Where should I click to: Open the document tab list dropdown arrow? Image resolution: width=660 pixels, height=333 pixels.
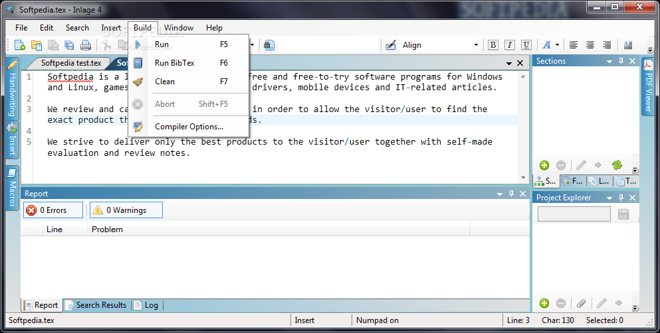point(509,64)
